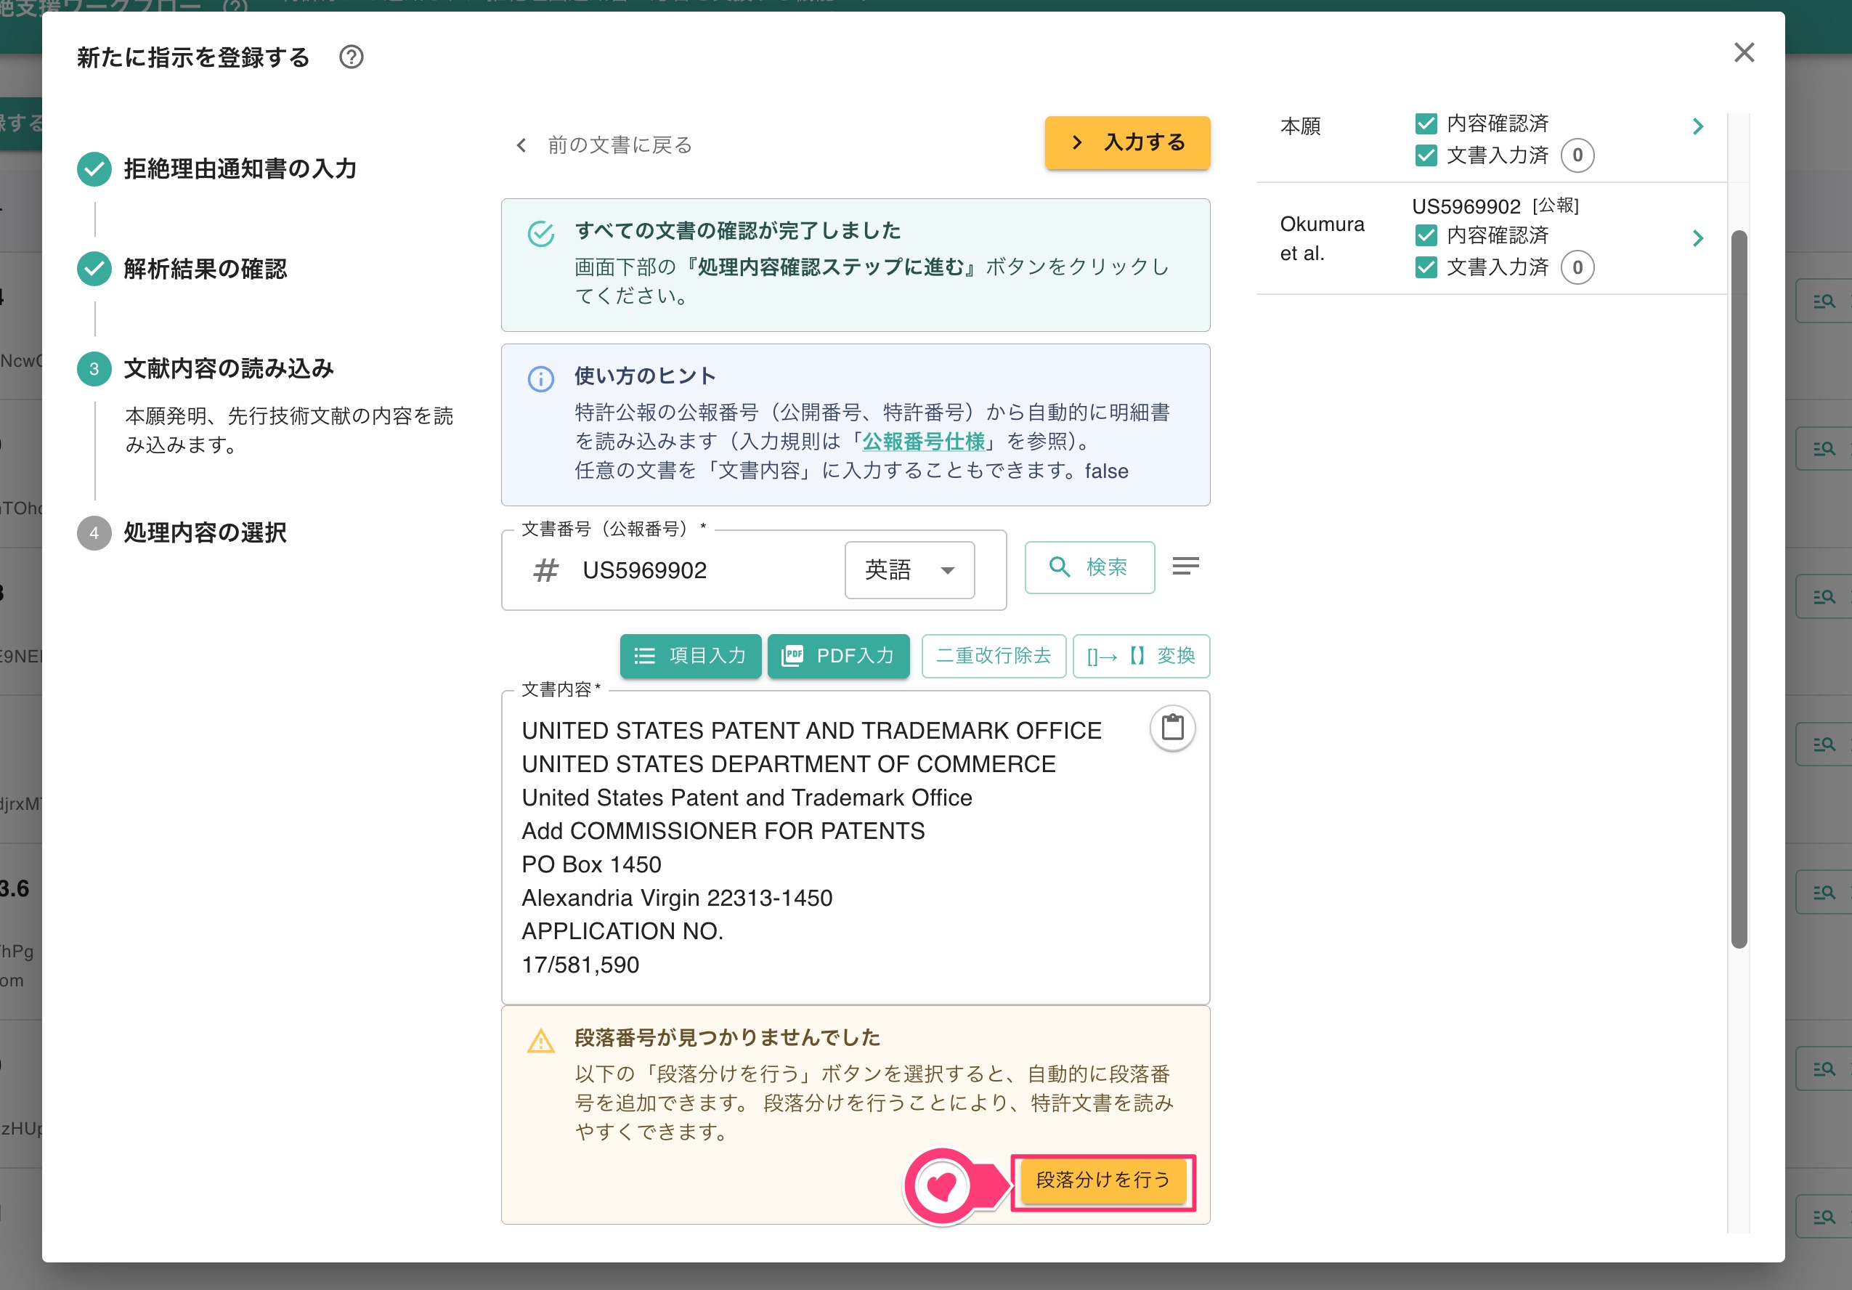Click the hash # icon in 文書番号 field

545,570
